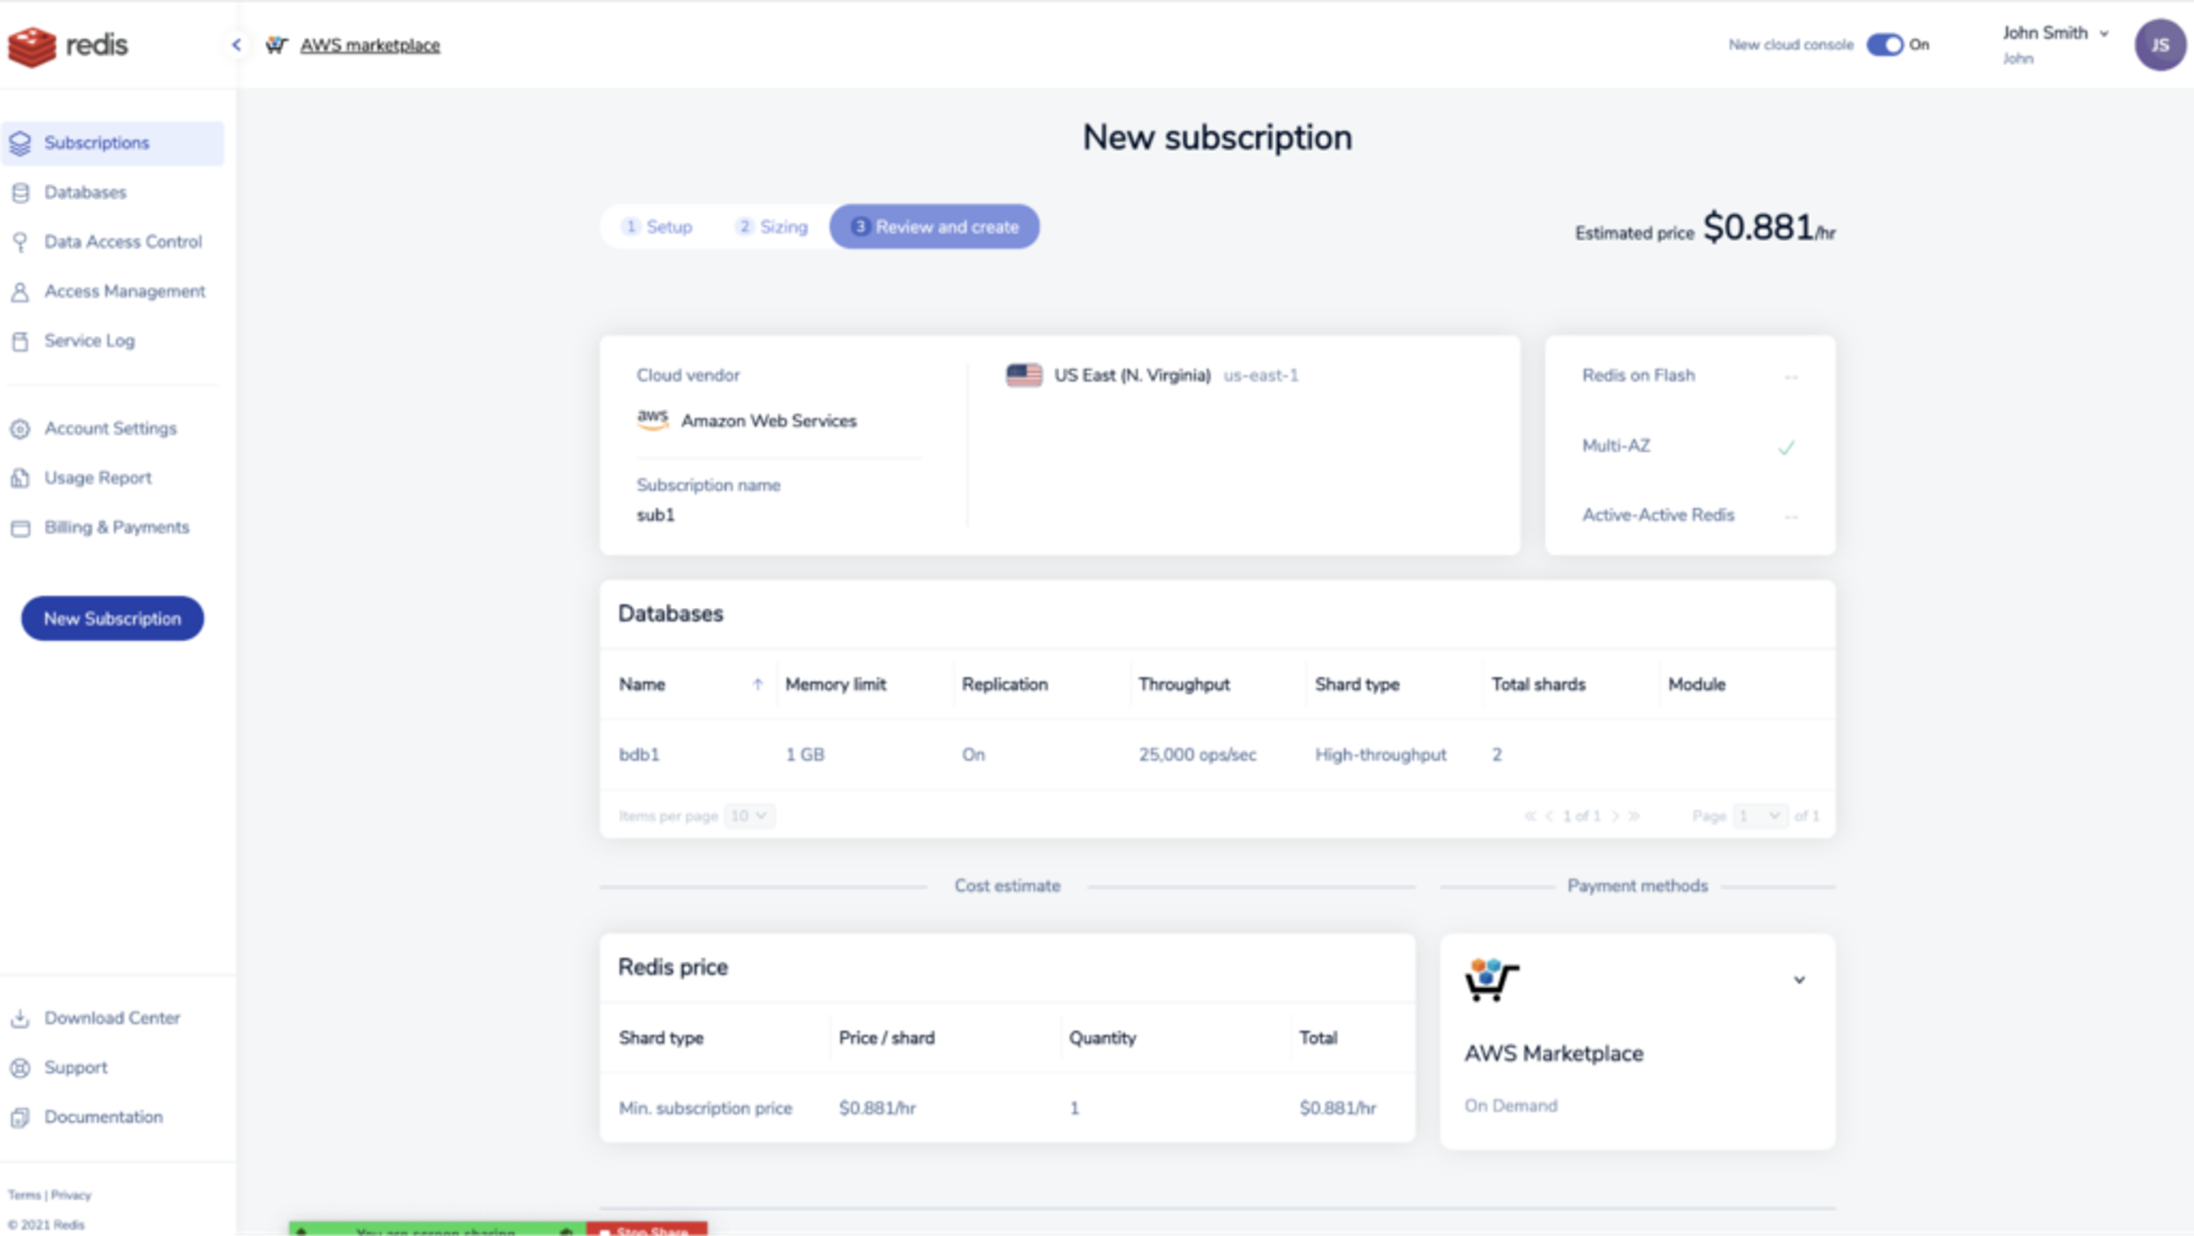Expand the John Smith account dropdown
Image resolution: width=2194 pixels, height=1236 pixels.
point(2104,34)
